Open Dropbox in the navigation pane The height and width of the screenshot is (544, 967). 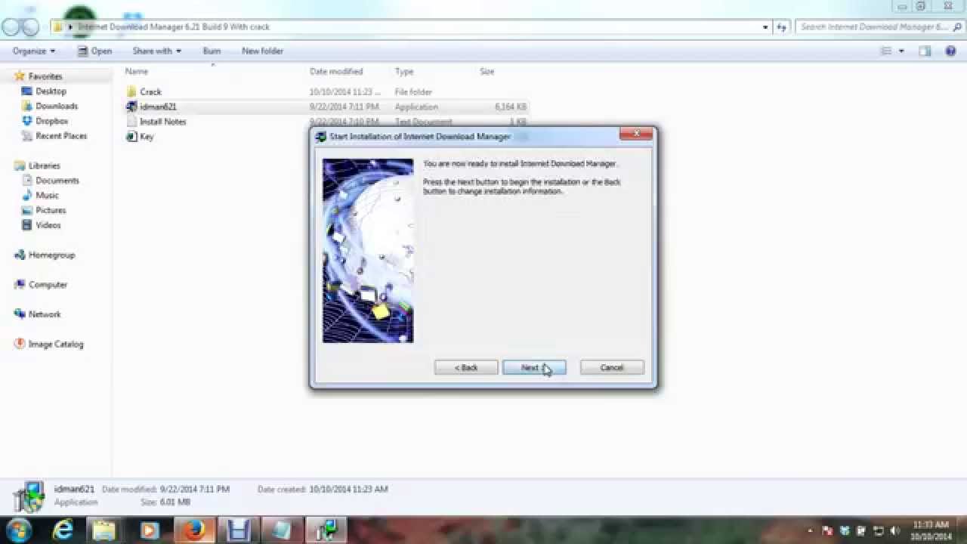[x=52, y=121]
